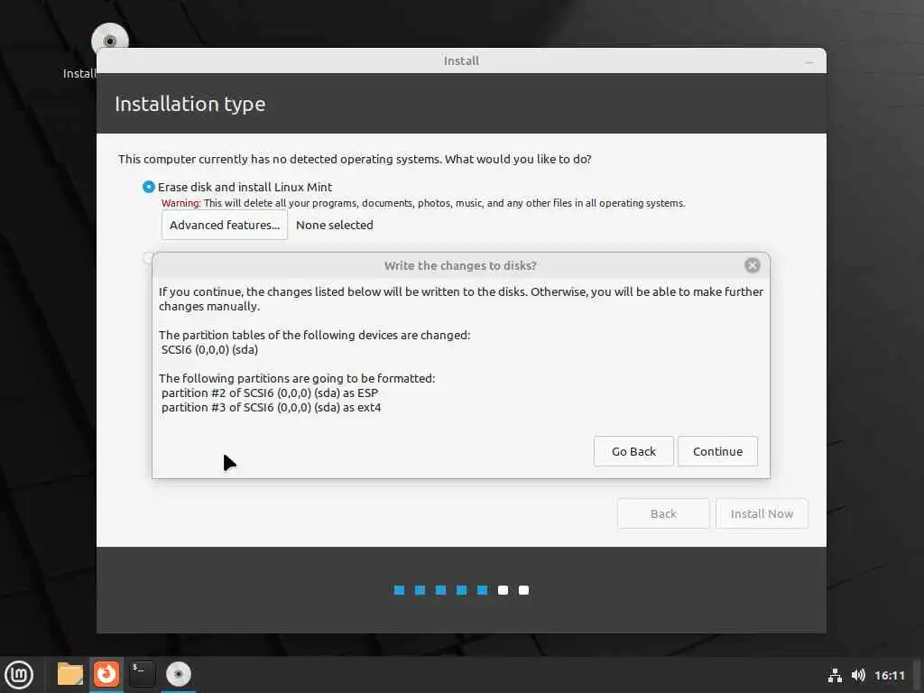Open the network connections tray icon
The image size is (924, 693).
(x=835, y=675)
